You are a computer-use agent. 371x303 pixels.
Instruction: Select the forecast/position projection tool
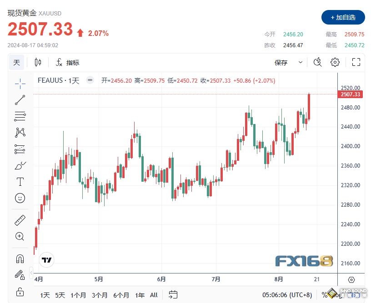(x=20, y=149)
